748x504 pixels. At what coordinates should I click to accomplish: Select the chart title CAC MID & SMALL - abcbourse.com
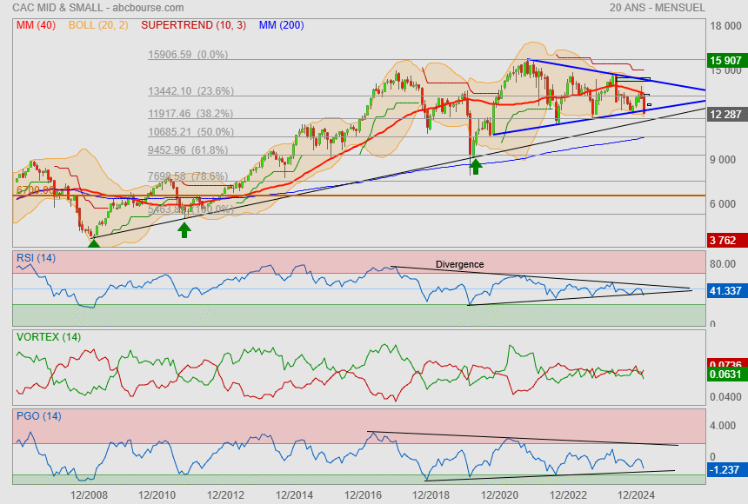point(97,8)
